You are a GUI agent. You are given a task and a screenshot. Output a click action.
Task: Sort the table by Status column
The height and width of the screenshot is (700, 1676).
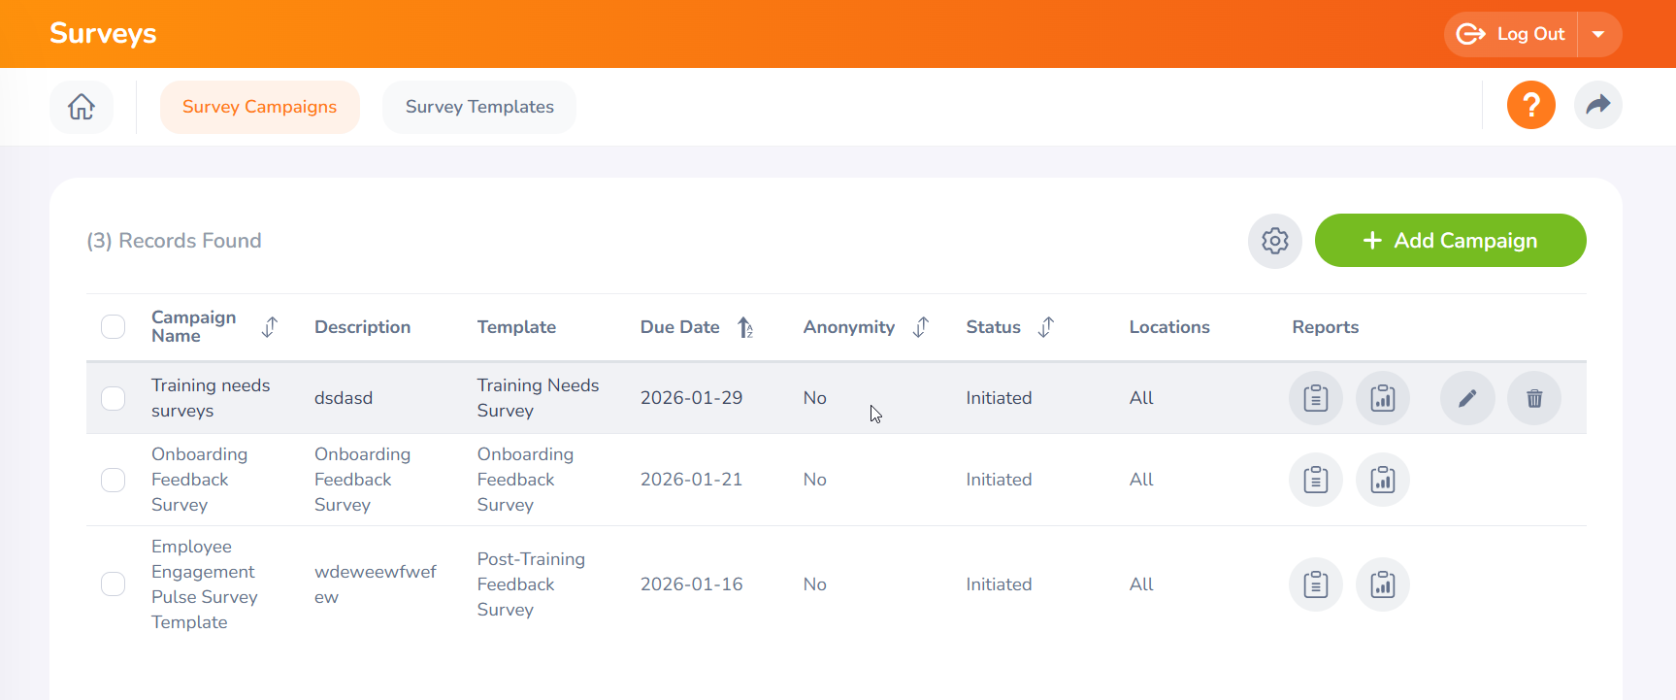pos(1045,327)
